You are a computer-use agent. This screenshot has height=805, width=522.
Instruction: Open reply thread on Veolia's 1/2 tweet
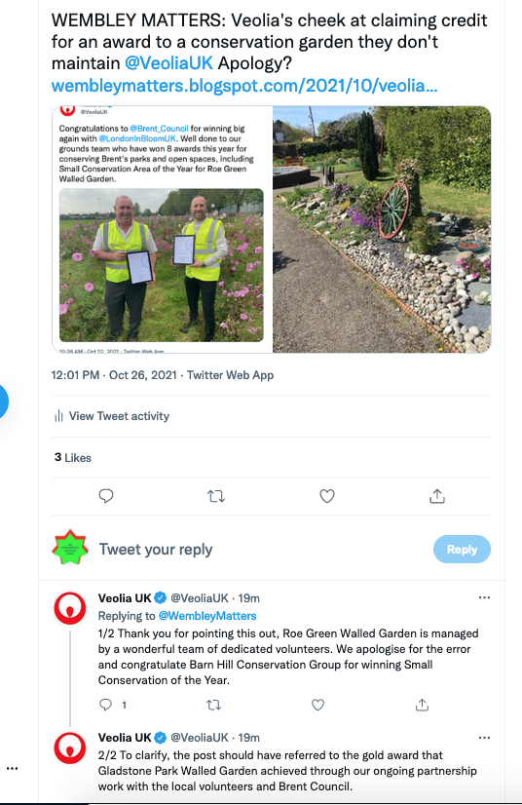pyautogui.click(x=105, y=705)
